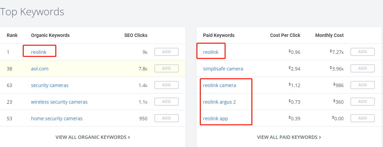Click ADD button in aol.com row

pyautogui.click(x=166, y=68)
